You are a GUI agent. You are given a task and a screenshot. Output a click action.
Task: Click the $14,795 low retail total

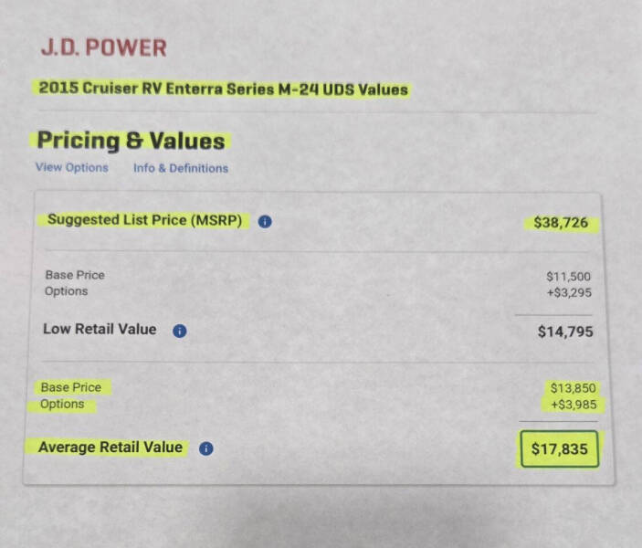(x=564, y=332)
